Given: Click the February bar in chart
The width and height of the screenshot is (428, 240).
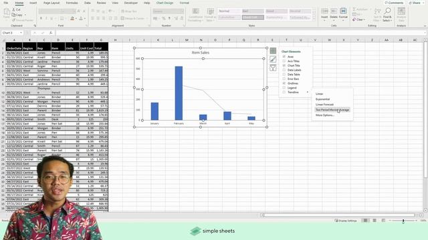Looking at the screenshot, I should [x=179, y=93].
